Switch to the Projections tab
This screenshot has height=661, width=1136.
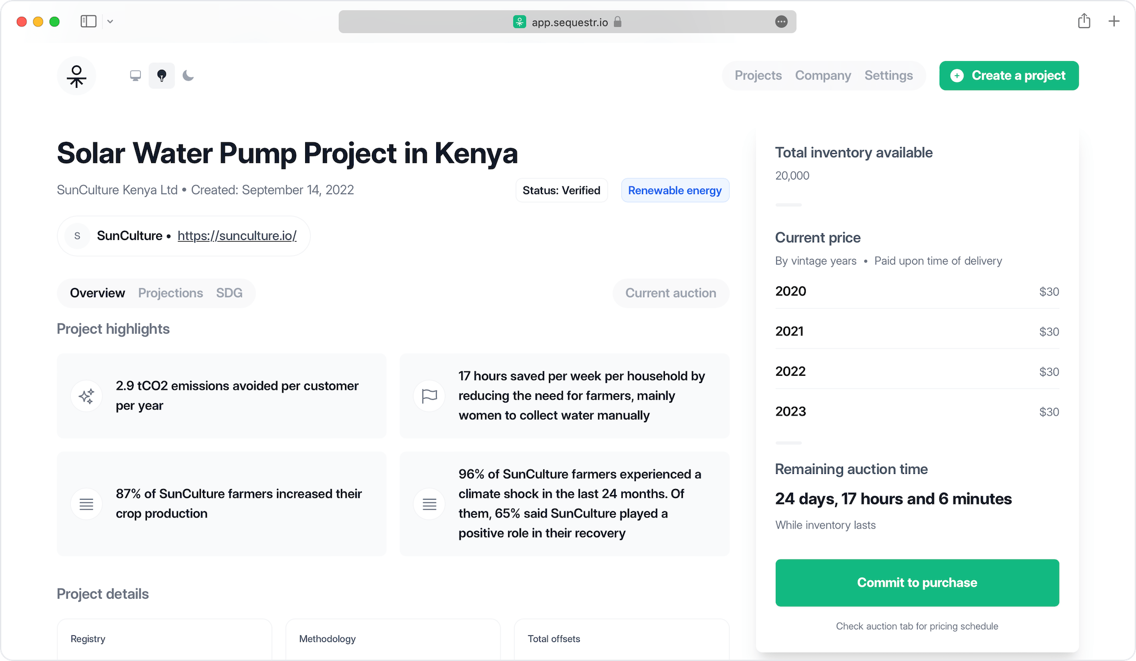tap(170, 293)
